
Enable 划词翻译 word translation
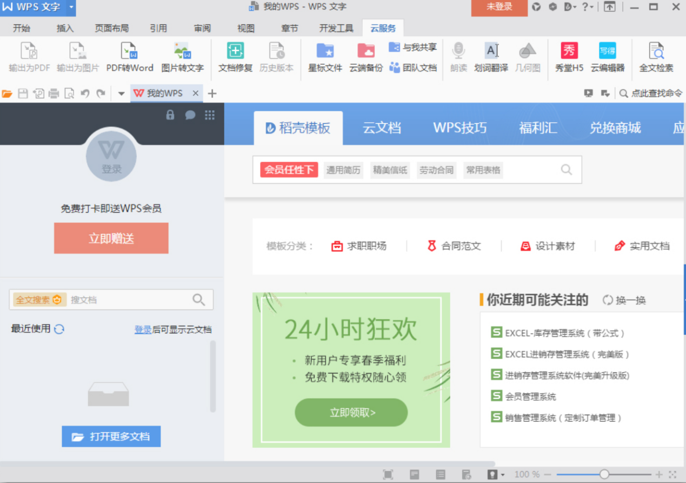click(491, 58)
